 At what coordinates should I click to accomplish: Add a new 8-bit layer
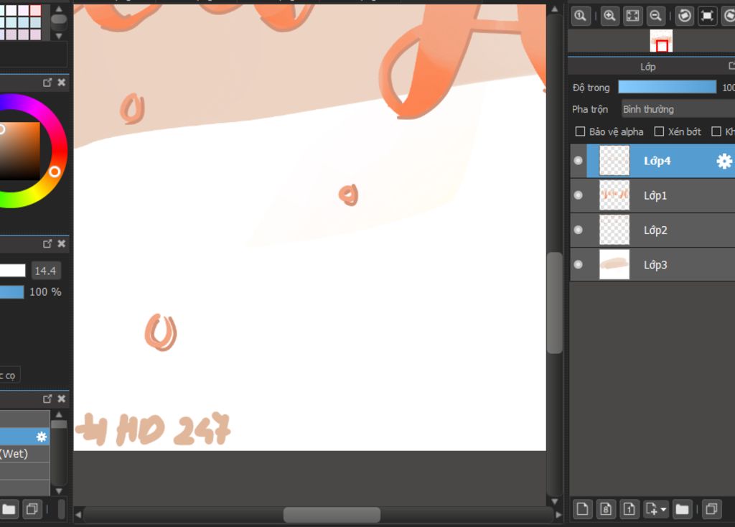606,509
